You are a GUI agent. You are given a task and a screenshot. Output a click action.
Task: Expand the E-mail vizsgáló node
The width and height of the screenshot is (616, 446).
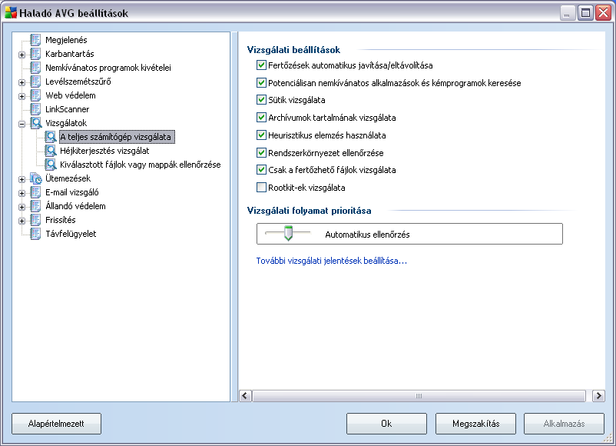pyautogui.click(x=22, y=193)
